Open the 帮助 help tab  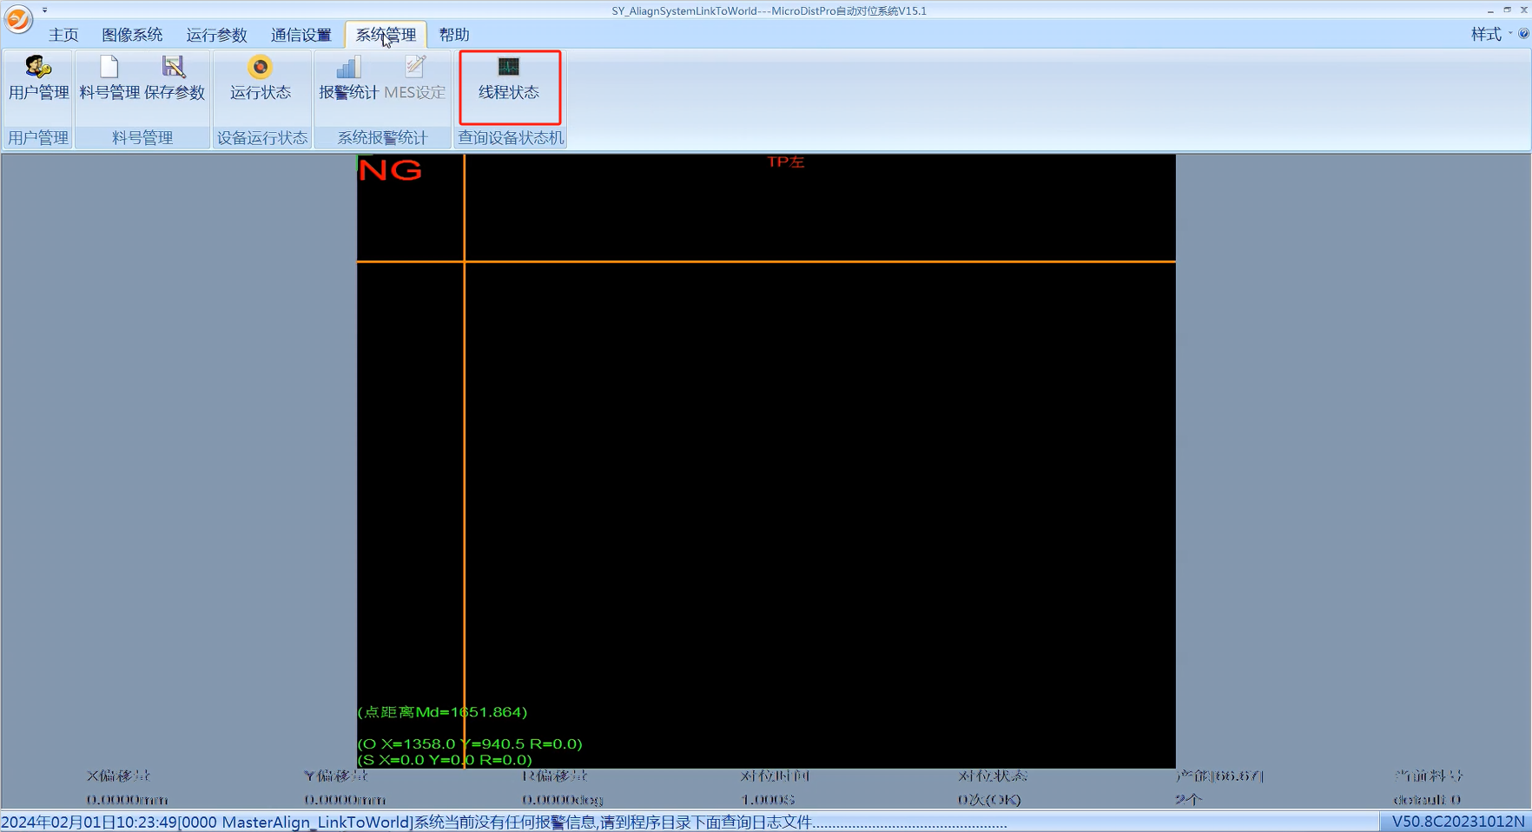454,35
